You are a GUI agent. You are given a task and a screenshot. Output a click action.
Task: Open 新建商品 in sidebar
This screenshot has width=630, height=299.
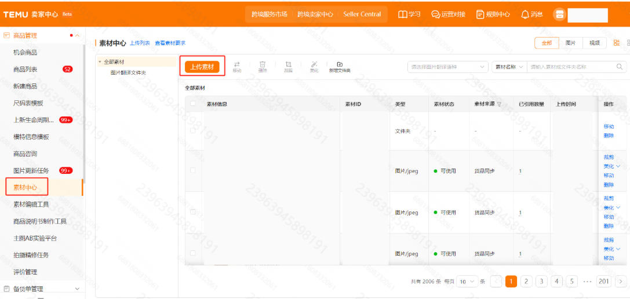pyautogui.click(x=25, y=86)
